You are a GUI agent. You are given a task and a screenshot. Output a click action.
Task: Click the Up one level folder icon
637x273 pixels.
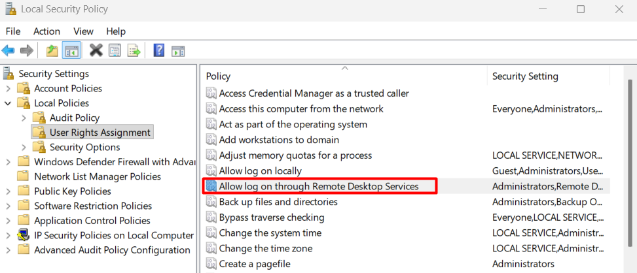52,51
